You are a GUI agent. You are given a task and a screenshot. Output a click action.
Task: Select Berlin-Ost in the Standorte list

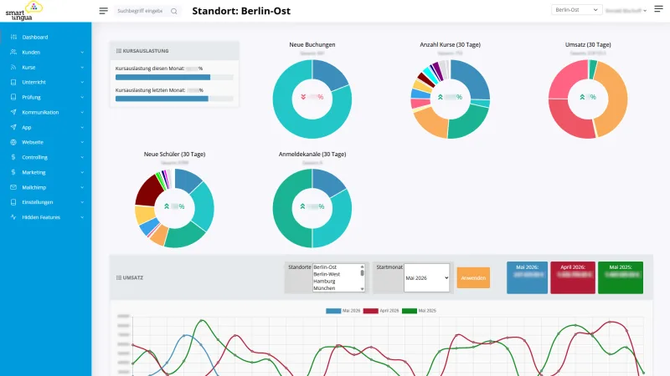pos(325,267)
